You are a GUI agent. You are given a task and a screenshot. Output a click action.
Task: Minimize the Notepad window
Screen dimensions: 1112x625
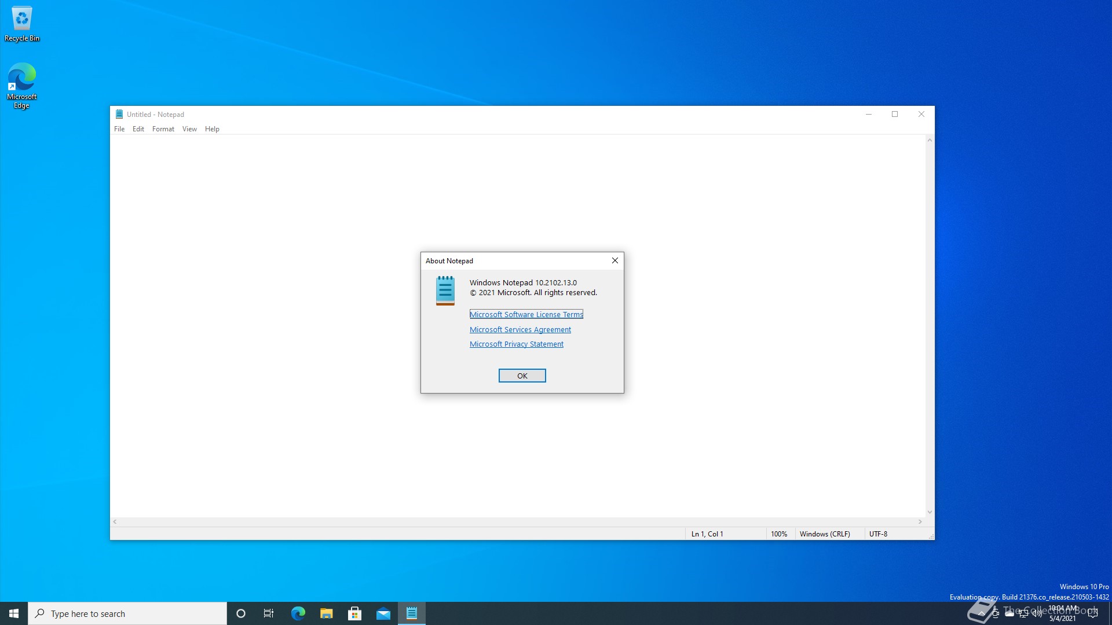pos(868,114)
